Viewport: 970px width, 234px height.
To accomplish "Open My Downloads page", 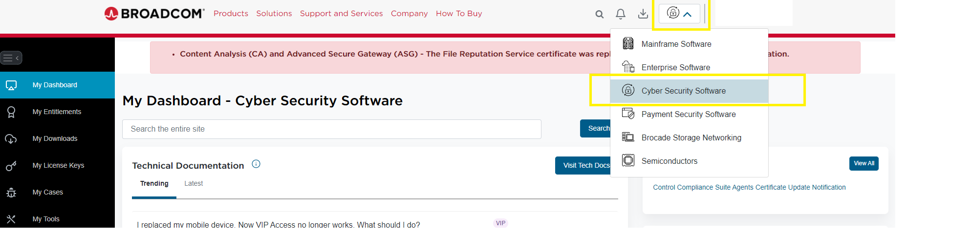I will 57,139.
